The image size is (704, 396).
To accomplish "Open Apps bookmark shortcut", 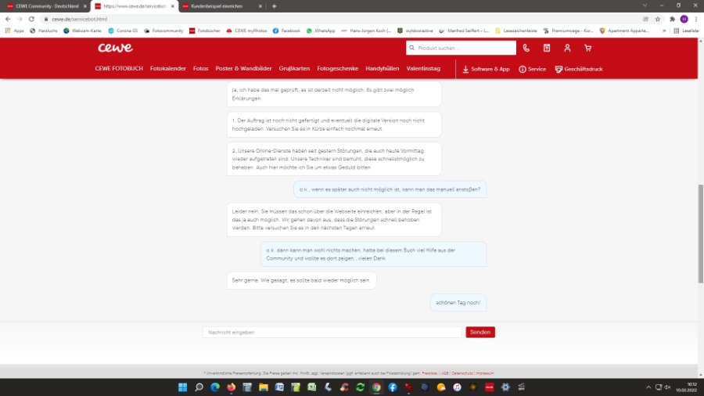I will (x=14, y=31).
